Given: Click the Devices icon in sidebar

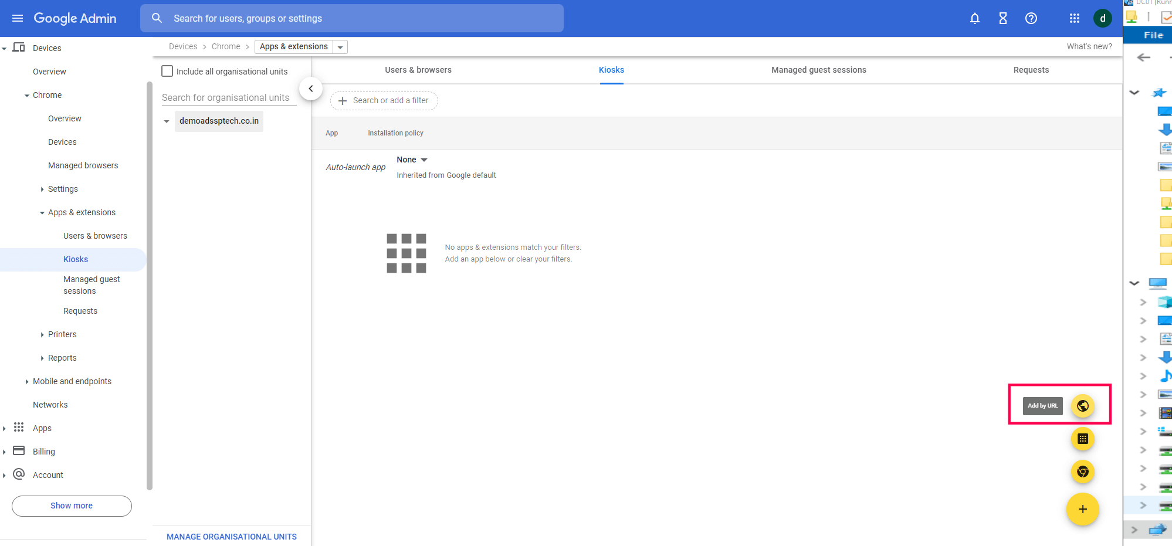Looking at the screenshot, I should pyautogui.click(x=19, y=48).
